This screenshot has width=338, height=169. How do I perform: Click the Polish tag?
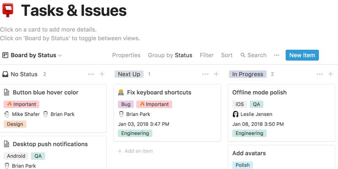[x=243, y=165]
